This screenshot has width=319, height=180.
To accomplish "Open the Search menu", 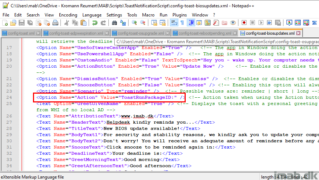I will [x=33, y=15].
